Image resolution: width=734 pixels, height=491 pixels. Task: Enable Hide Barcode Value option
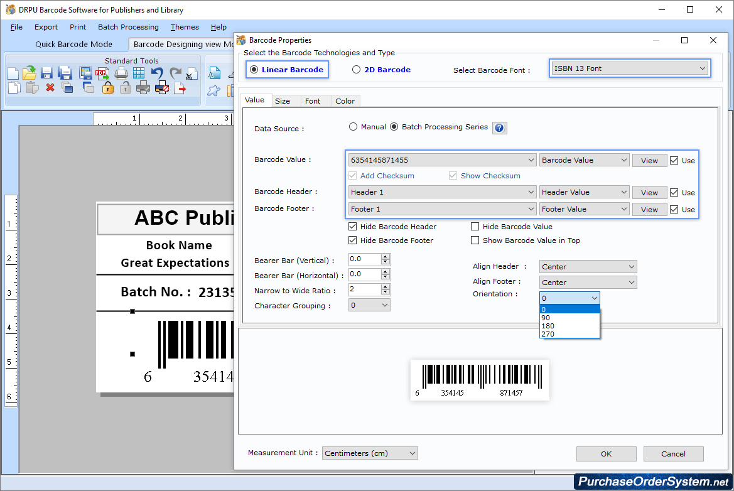coord(475,226)
